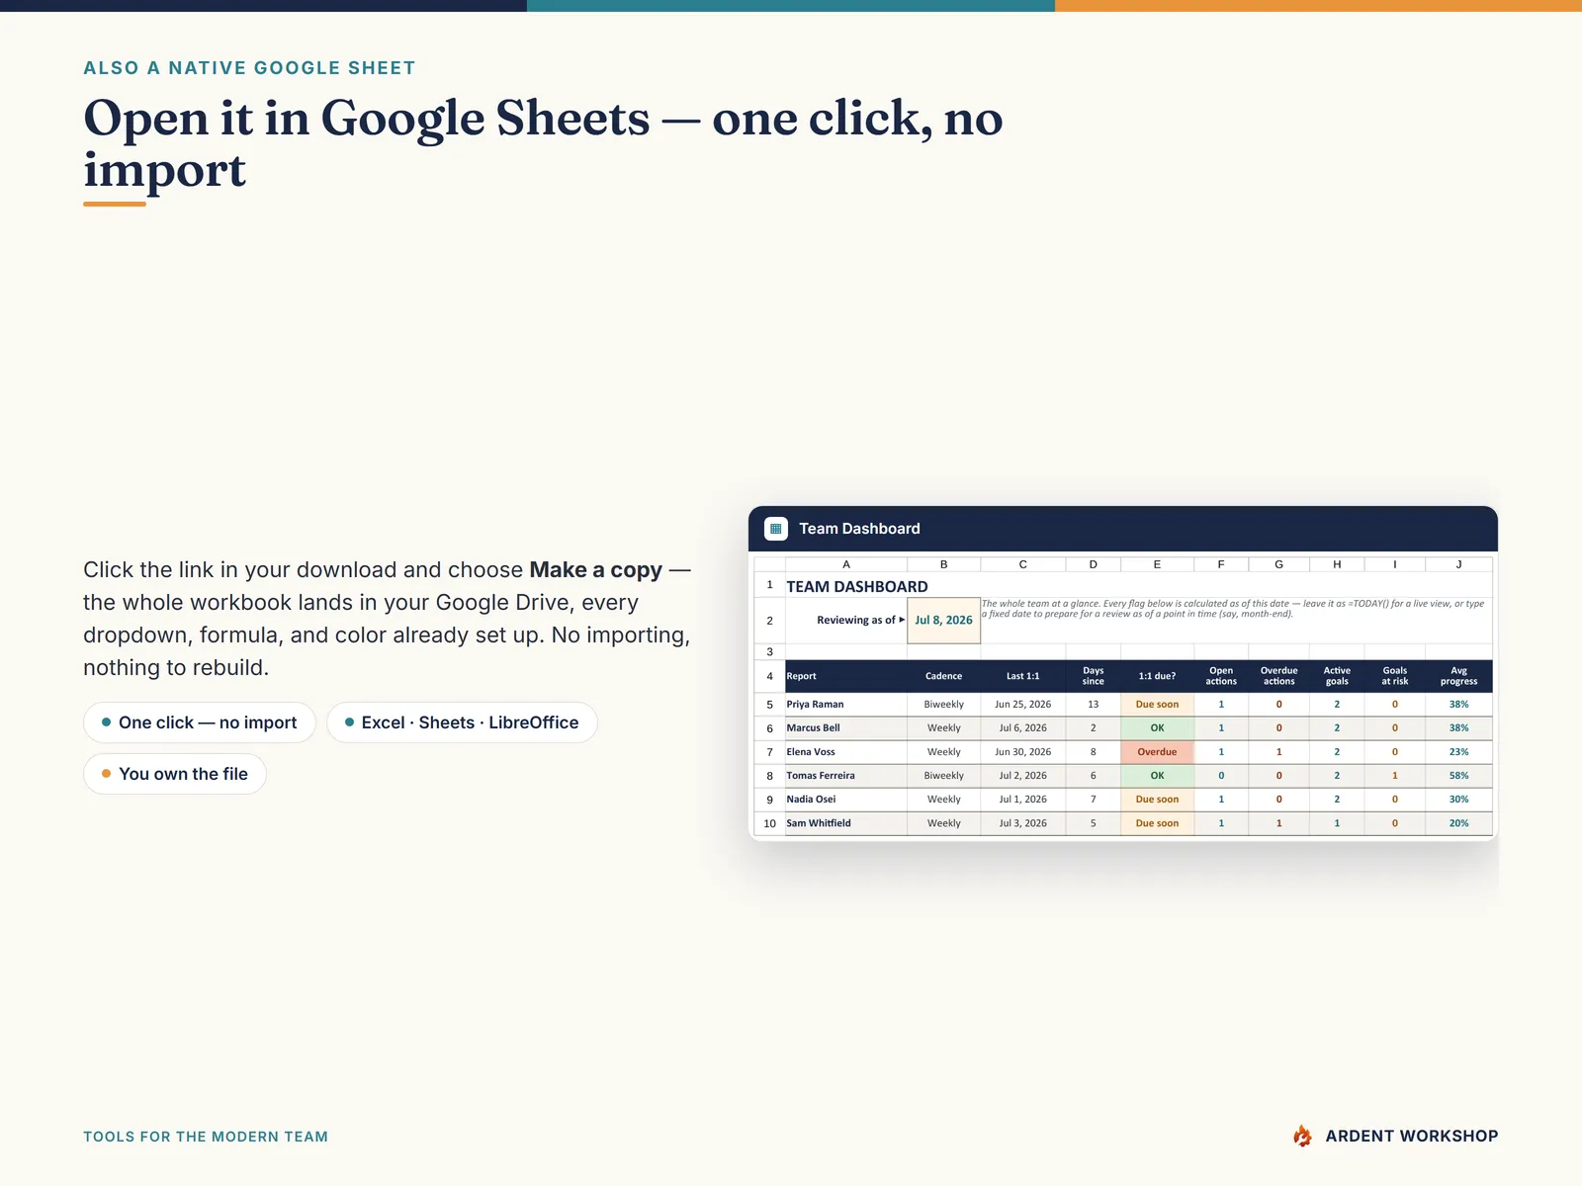
Task: Select the '58%' progress cell
Action: [1458, 776]
